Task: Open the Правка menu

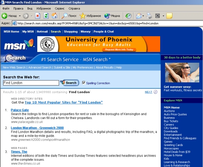Action: [18, 8]
